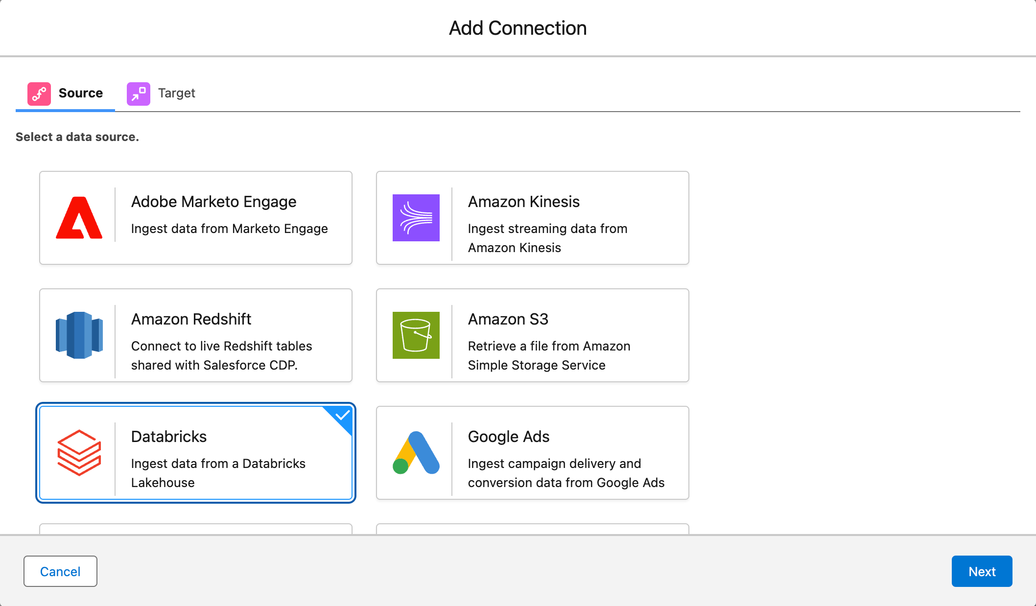
Task: Click the Amazon Redshift blue icon
Action: point(79,335)
